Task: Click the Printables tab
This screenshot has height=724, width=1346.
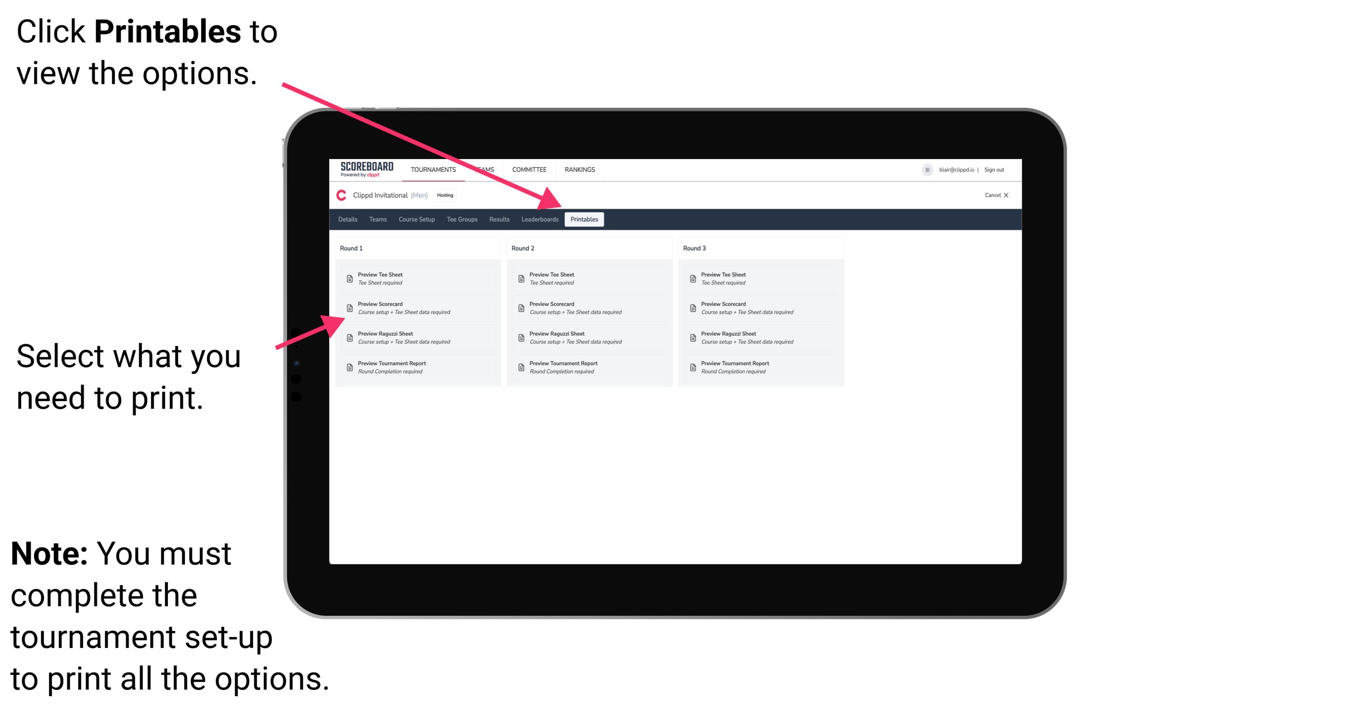Action: point(583,220)
